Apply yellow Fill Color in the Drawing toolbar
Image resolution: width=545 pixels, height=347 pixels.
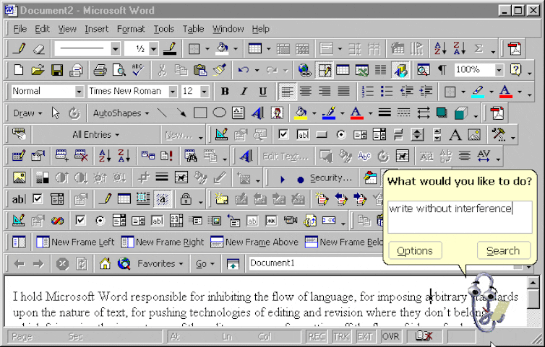301,113
